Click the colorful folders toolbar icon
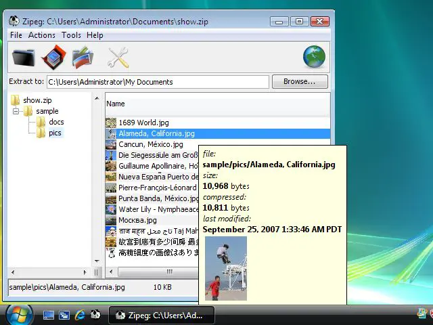The width and height of the screenshot is (433, 325). 83,58
